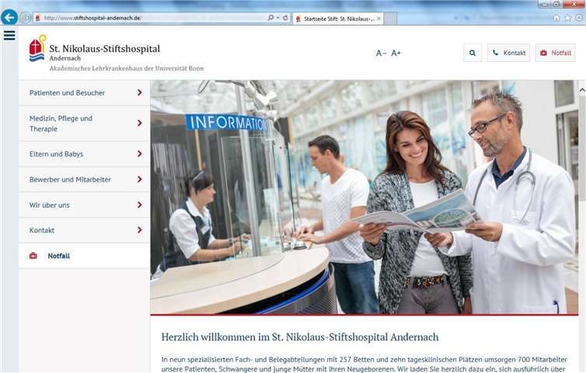
Task: Increase font size with A+ control
Action: tap(396, 53)
